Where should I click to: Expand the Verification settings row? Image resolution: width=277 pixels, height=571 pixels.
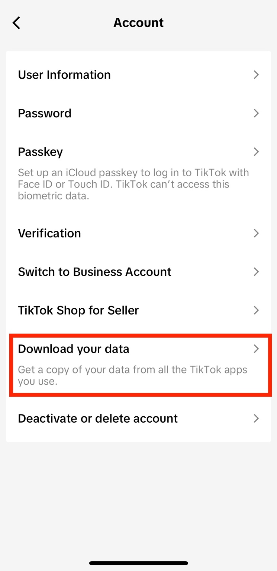pyautogui.click(x=49, y=233)
